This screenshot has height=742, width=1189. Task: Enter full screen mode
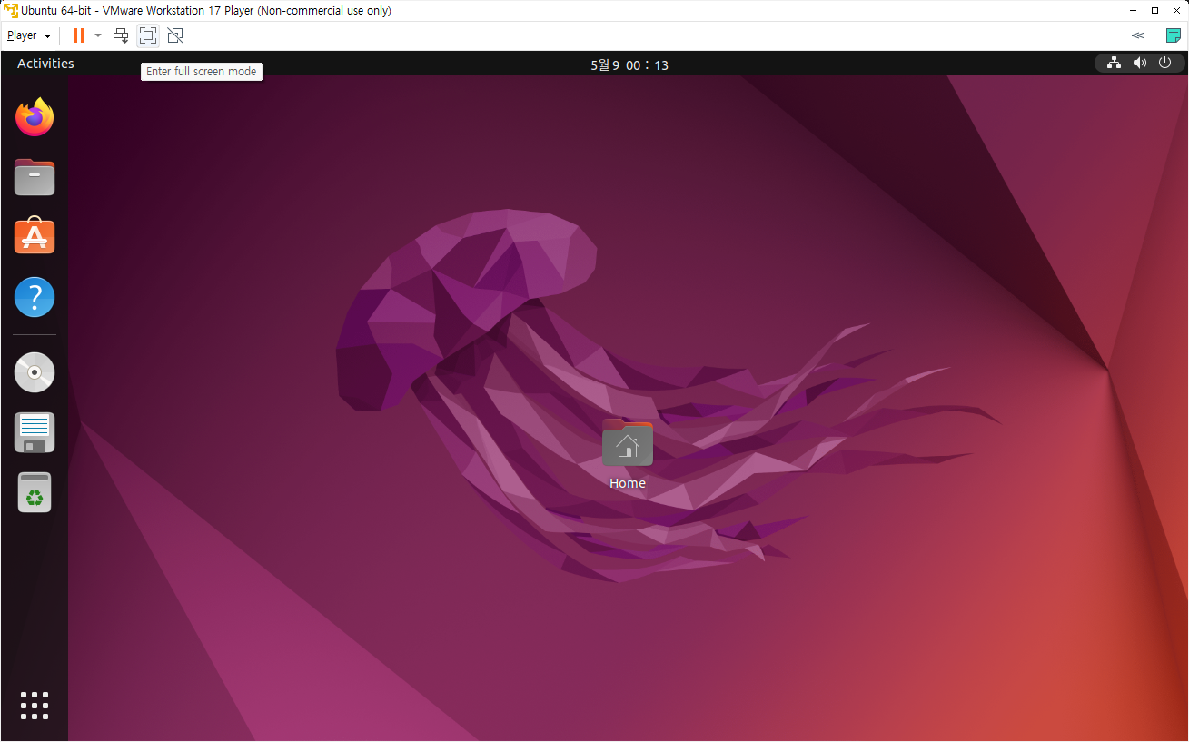148,35
